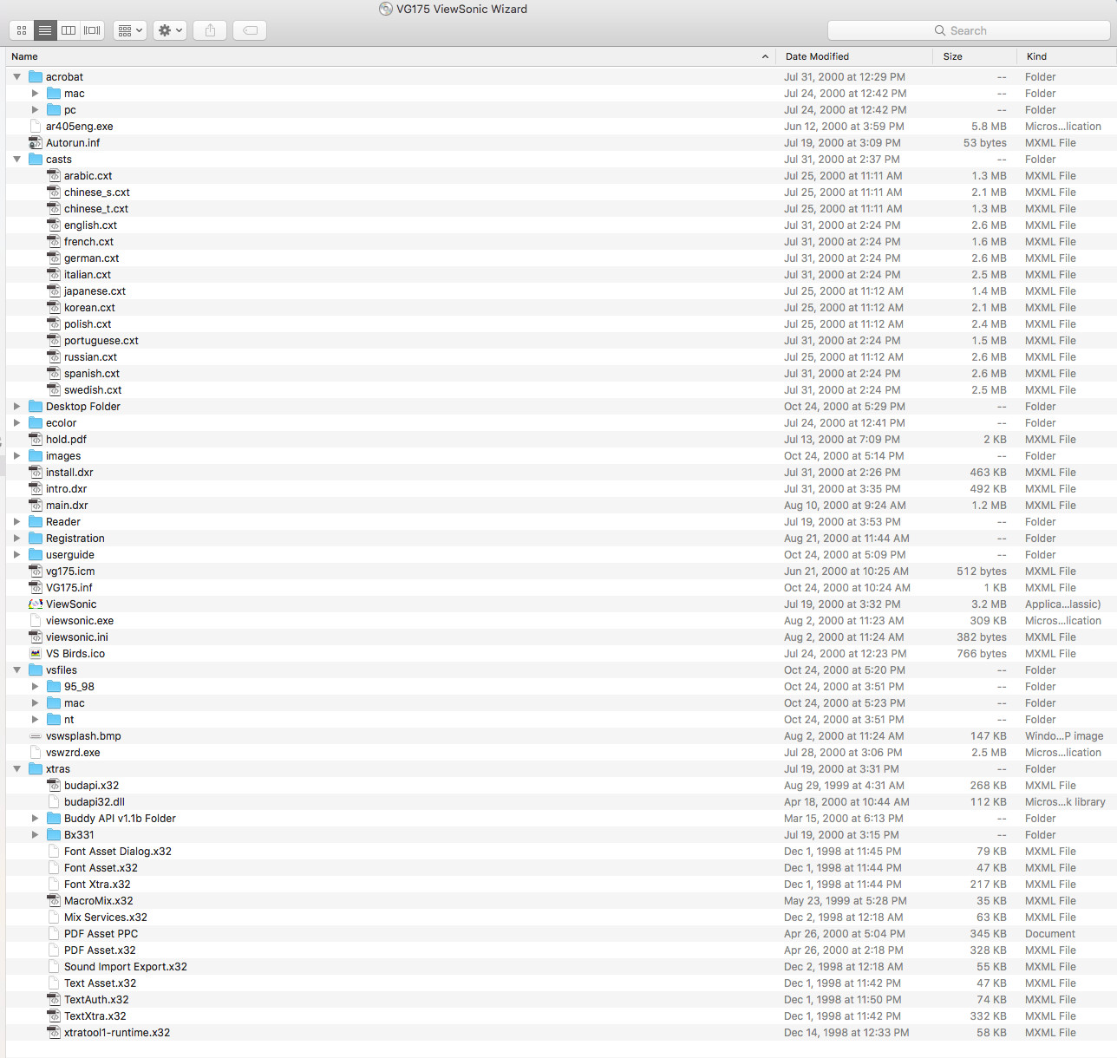
Task: Select the intro.dxr row
Action: tap(561, 489)
